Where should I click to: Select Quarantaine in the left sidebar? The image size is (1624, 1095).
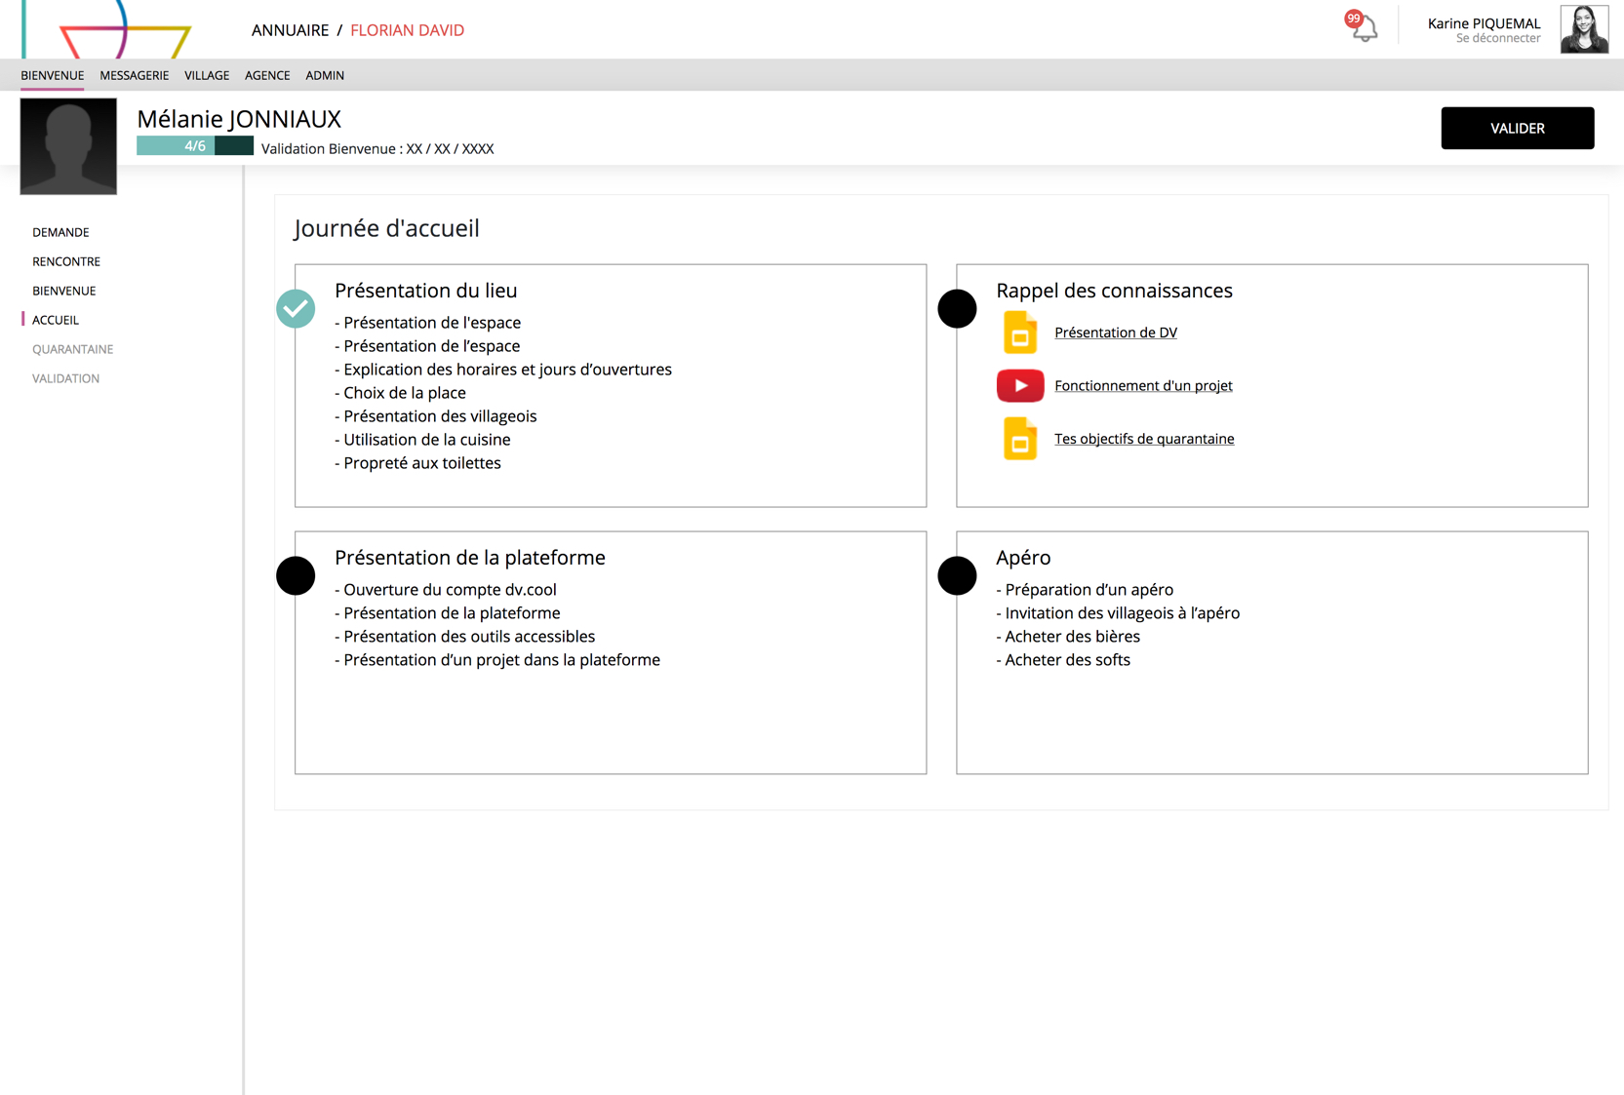pyautogui.click(x=73, y=349)
